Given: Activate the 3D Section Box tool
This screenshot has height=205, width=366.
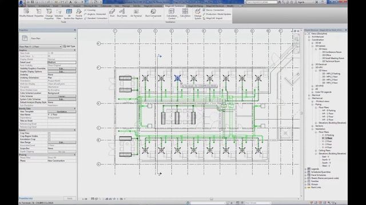Looking at the screenshot, I should pyautogui.click(x=69, y=14).
